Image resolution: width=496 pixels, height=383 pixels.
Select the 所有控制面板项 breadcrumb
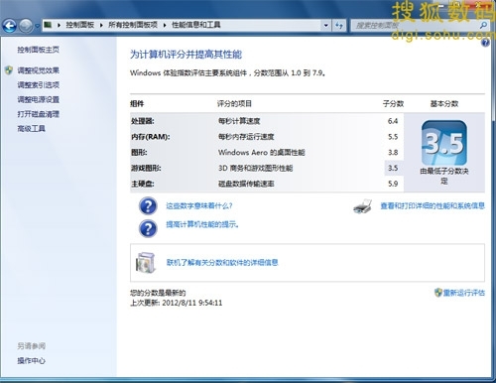click(x=133, y=25)
